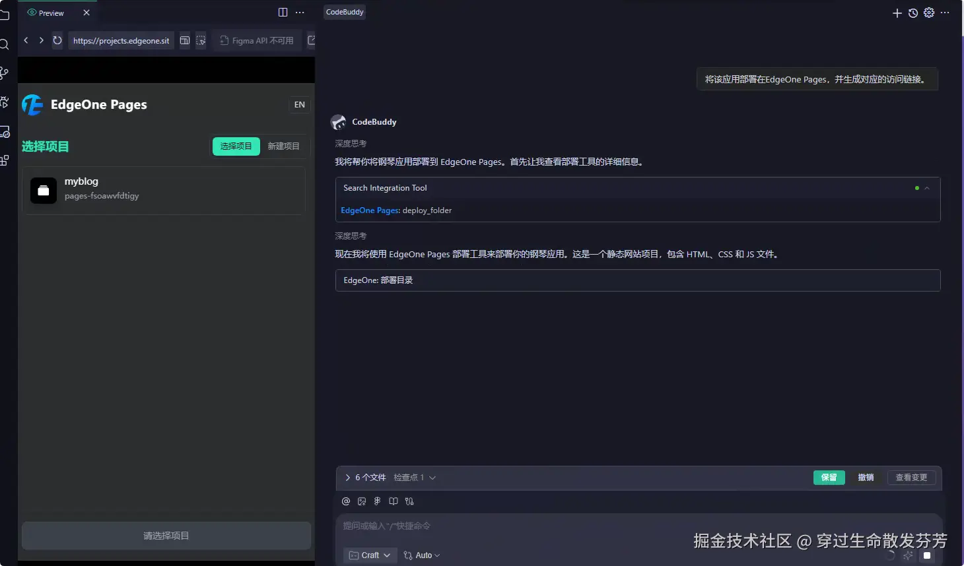Activate the element selection tool in Preview
This screenshot has width=964, height=566.
pyautogui.click(x=201, y=40)
